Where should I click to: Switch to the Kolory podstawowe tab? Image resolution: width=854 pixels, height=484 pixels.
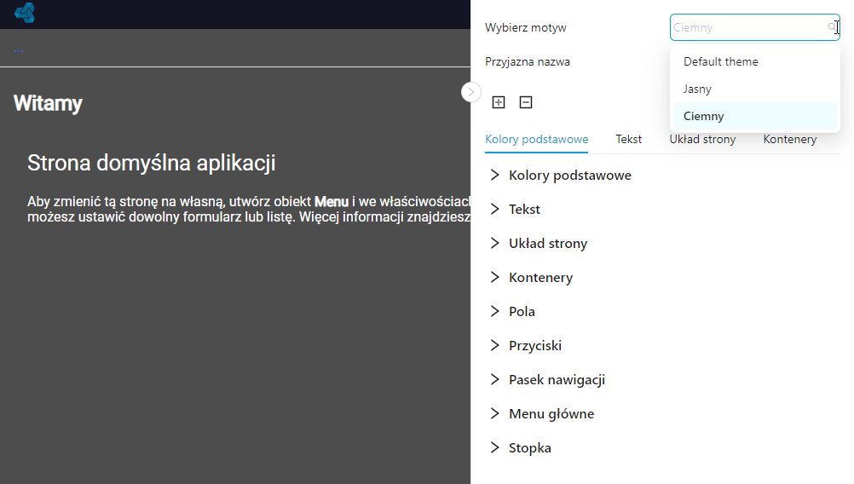pyautogui.click(x=536, y=140)
